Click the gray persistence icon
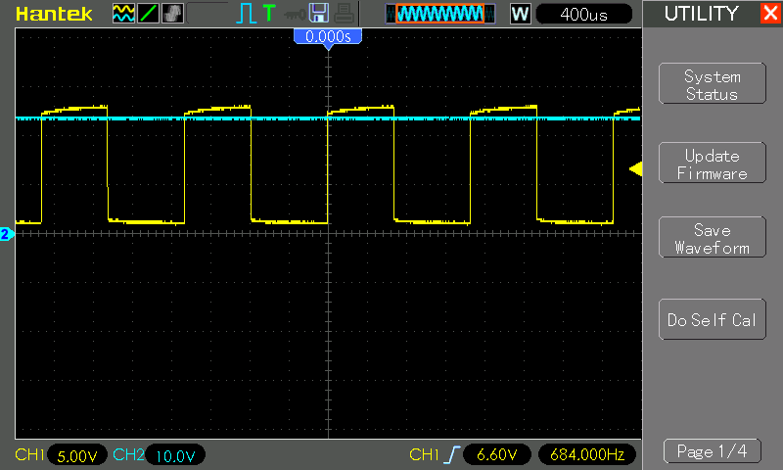The width and height of the screenshot is (783, 470). 173,13
